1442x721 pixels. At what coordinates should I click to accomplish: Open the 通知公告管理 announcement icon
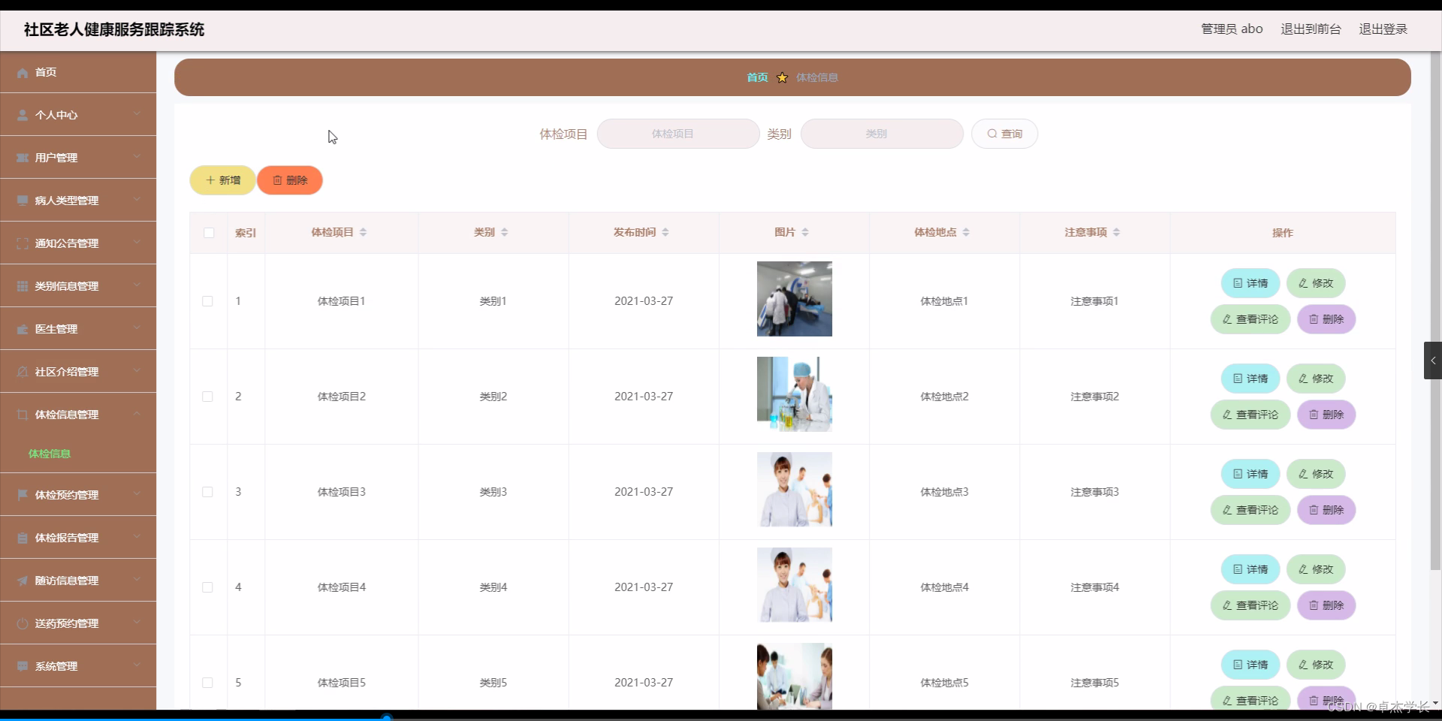[22, 243]
